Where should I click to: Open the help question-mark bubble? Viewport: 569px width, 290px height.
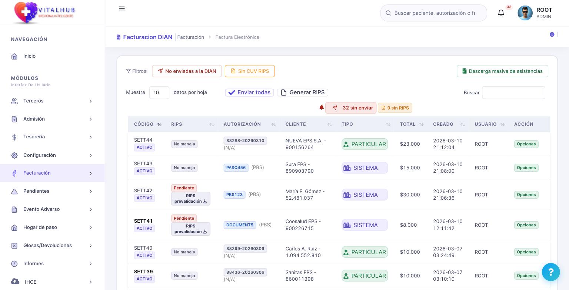pos(551,272)
